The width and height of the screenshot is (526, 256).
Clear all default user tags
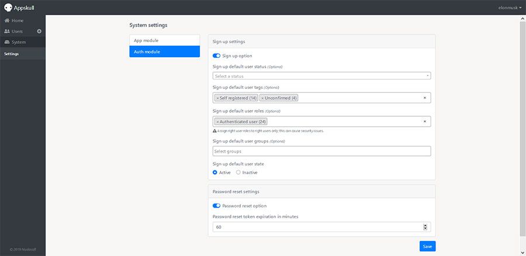tap(425, 98)
